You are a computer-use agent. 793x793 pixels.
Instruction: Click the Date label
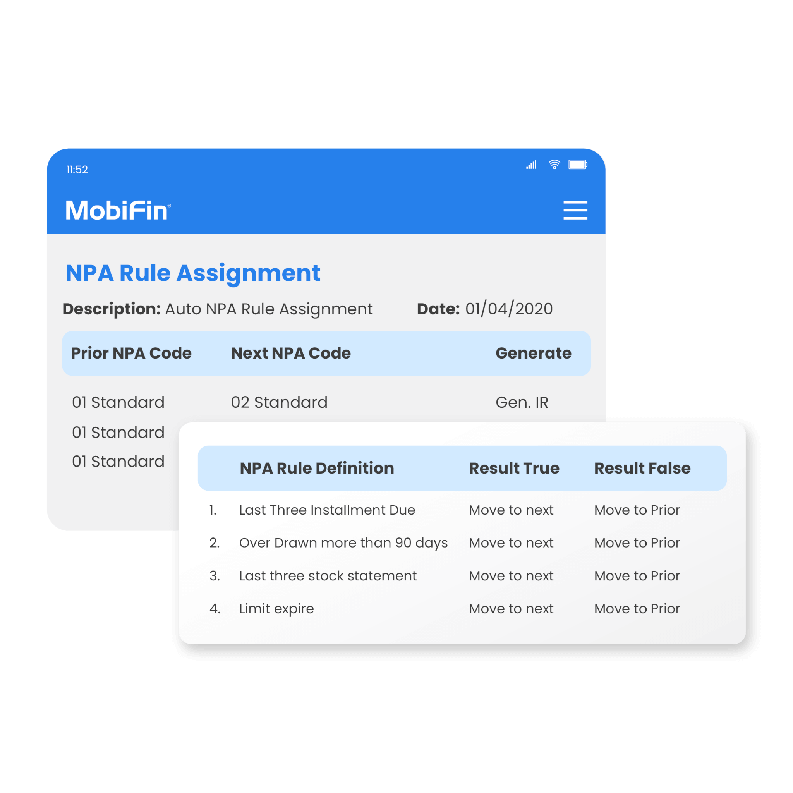(x=438, y=309)
